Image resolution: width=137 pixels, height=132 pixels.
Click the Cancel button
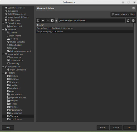click(x=116, y=128)
